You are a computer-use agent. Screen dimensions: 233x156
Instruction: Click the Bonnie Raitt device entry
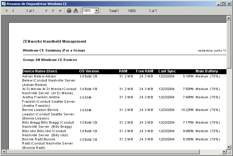pos(47,144)
